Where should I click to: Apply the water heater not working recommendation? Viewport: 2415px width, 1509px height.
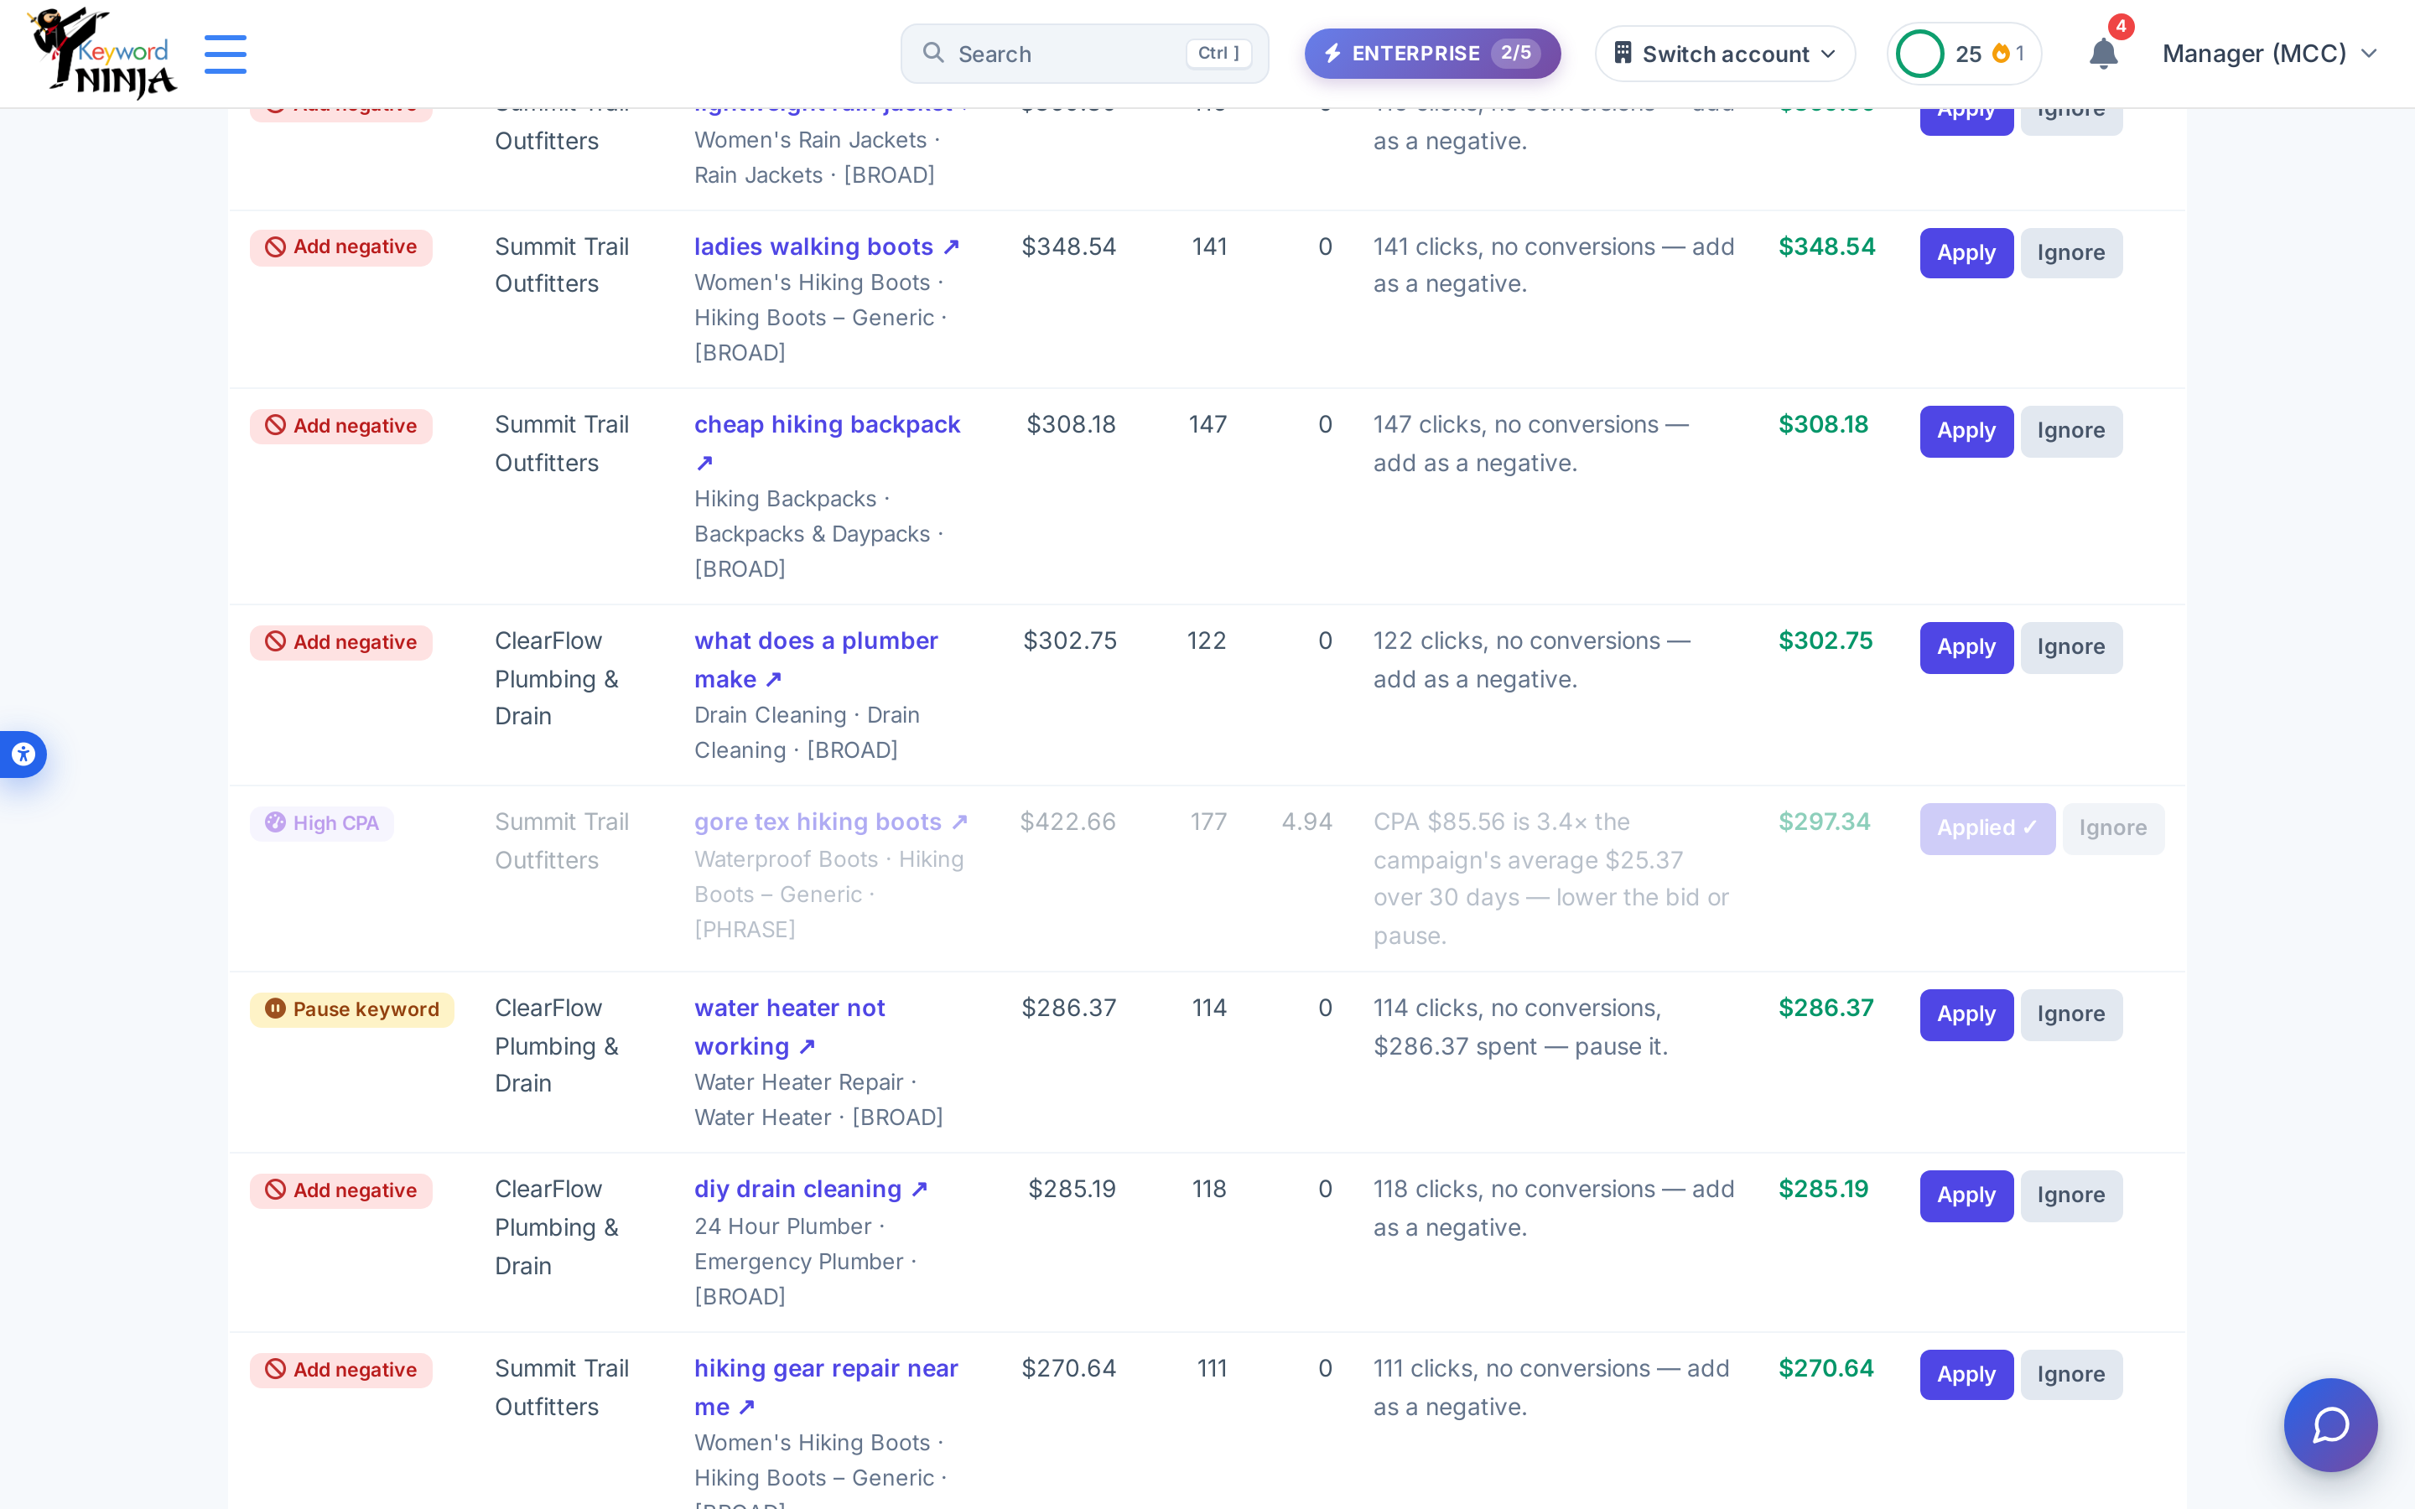click(1966, 1015)
